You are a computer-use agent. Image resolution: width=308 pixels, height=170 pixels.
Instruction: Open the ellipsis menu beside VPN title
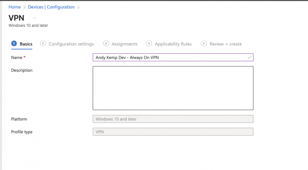[x=34, y=18]
